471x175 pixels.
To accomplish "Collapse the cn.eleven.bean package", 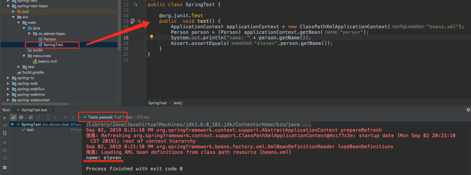I will click(29, 34).
